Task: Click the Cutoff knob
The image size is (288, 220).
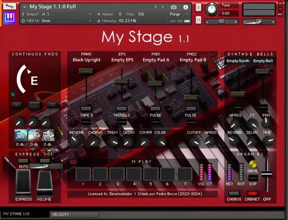Action: (x=195, y=142)
